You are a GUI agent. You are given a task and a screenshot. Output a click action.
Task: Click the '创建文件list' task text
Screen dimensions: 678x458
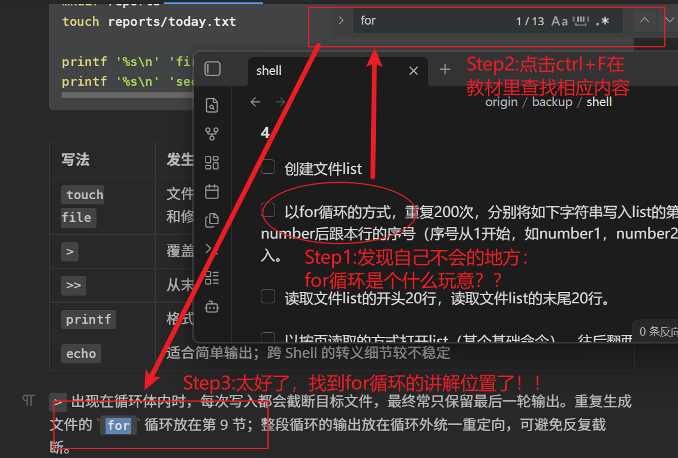(x=323, y=168)
